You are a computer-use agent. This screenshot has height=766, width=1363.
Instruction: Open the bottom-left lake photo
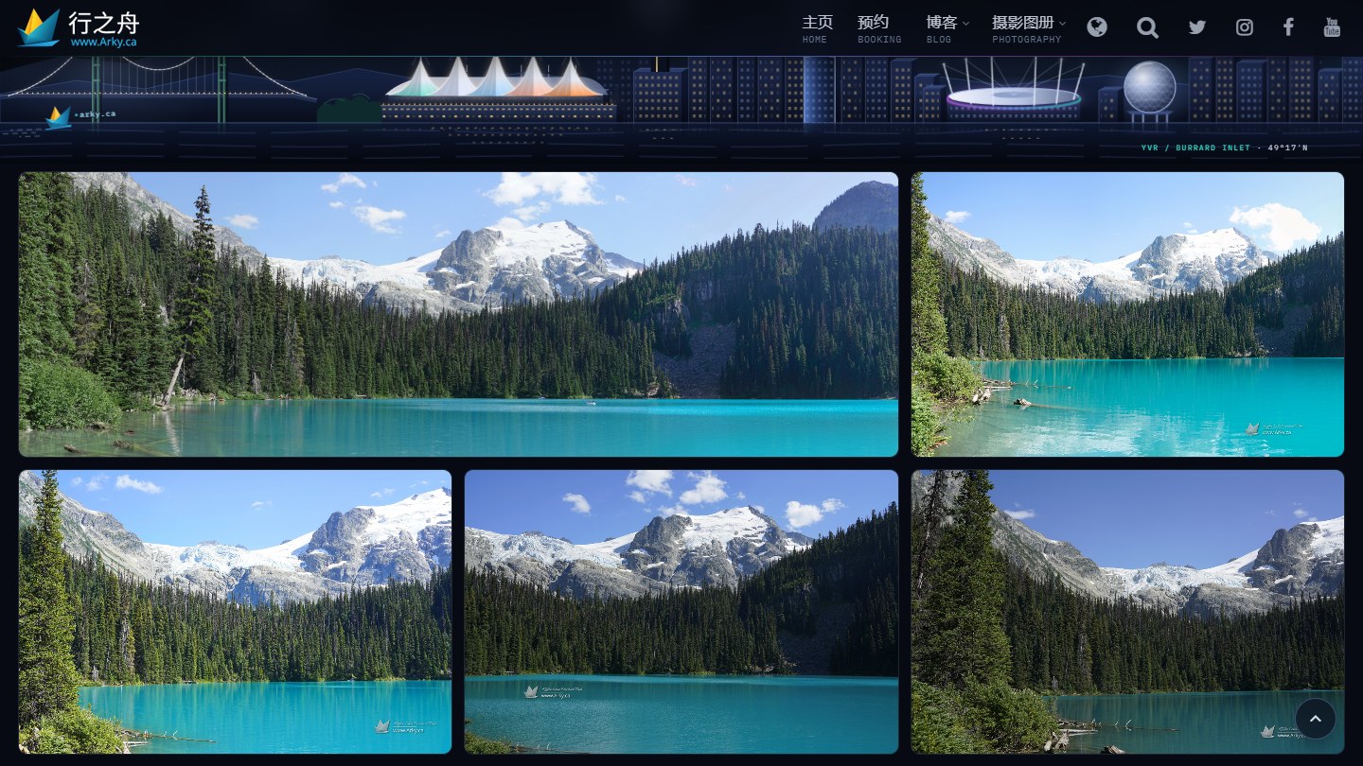[235, 612]
